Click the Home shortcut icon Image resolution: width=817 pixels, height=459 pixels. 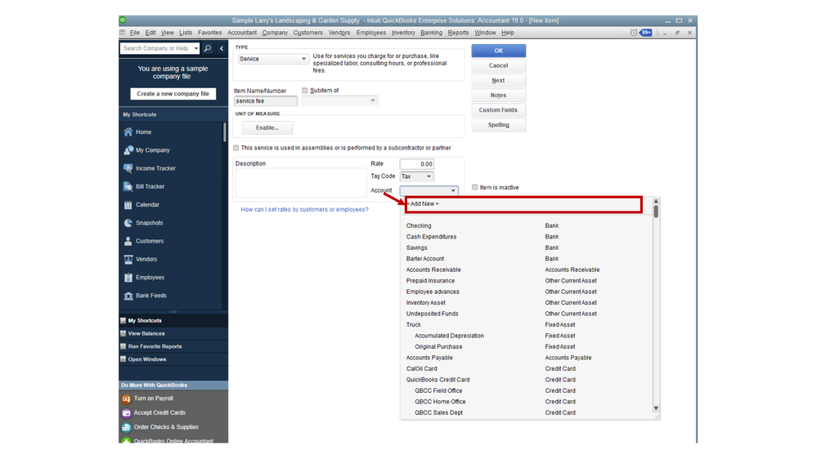tap(128, 131)
